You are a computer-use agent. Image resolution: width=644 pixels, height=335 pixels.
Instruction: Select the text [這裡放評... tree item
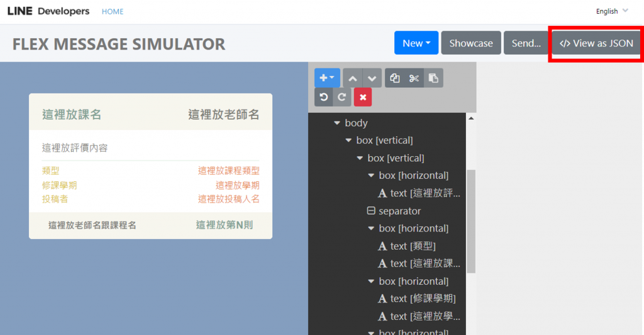coord(419,193)
